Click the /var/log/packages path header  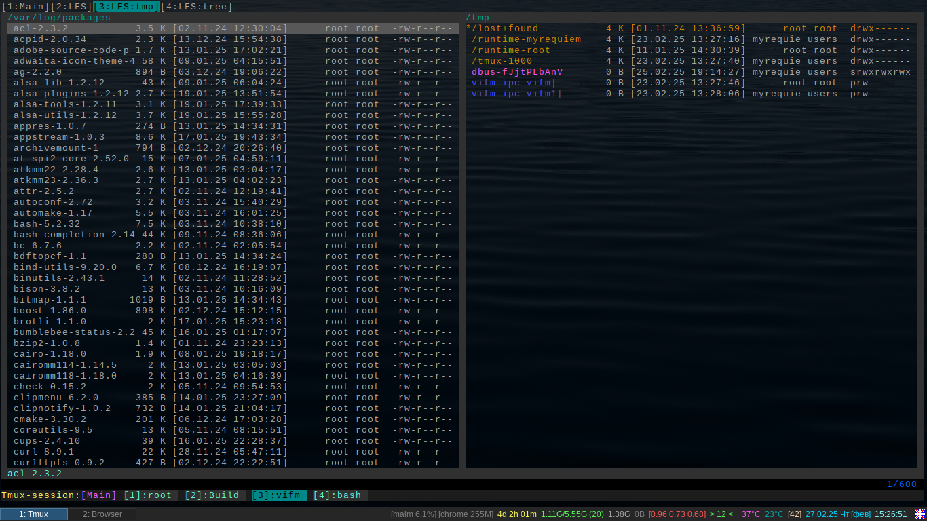point(59,18)
